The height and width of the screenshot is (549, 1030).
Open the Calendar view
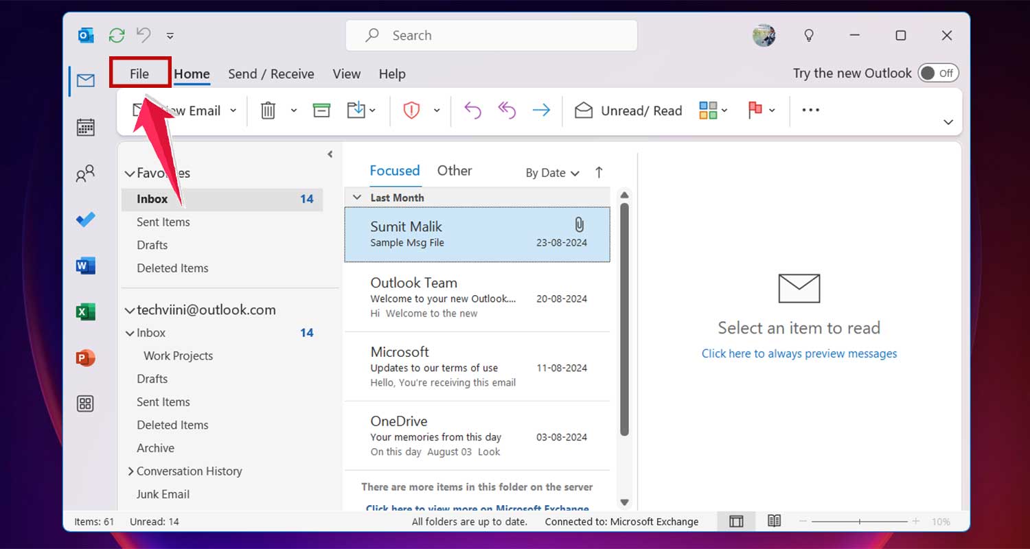[85, 127]
